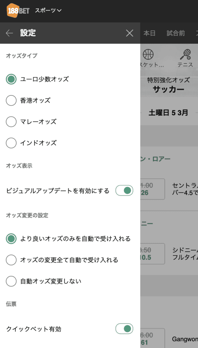Open the スポーツ dropdown menu
This screenshot has width=198, height=348.
(47, 11)
